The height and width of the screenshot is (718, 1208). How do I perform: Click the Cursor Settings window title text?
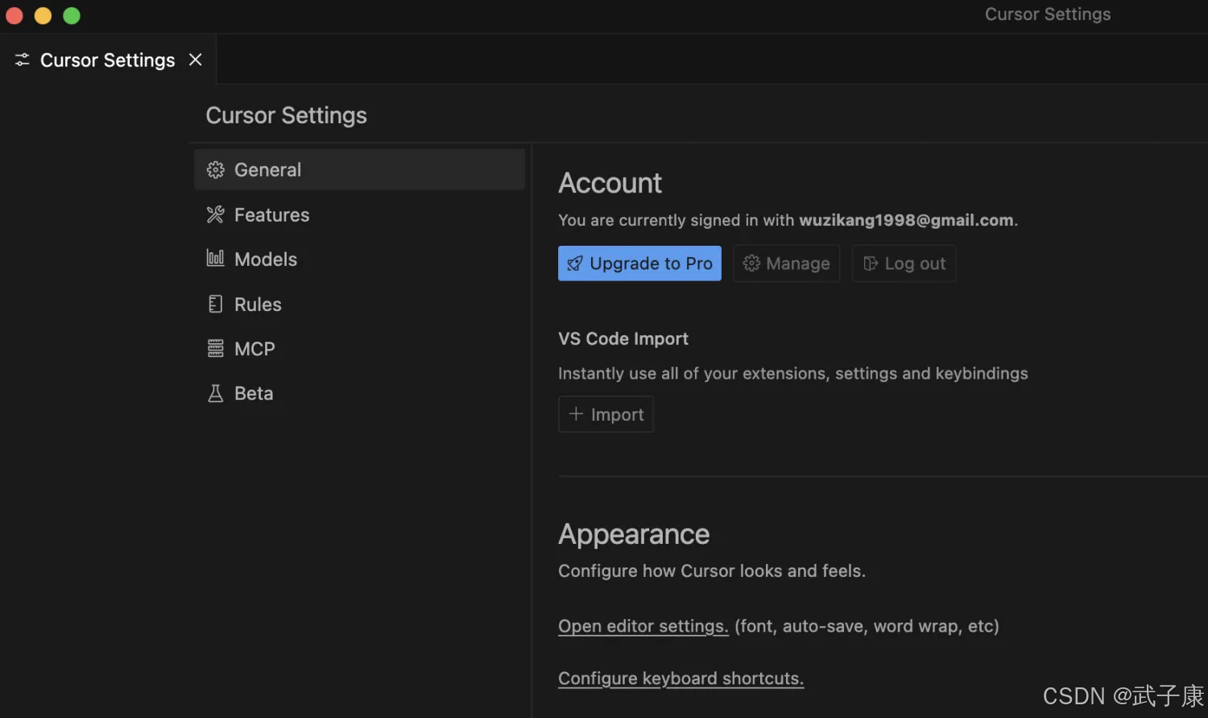click(1048, 15)
